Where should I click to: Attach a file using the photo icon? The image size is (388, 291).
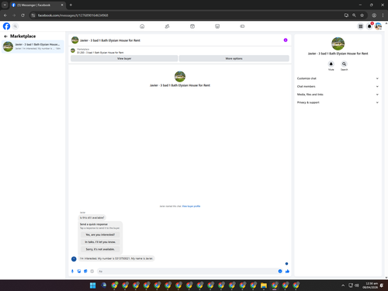coord(79,271)
